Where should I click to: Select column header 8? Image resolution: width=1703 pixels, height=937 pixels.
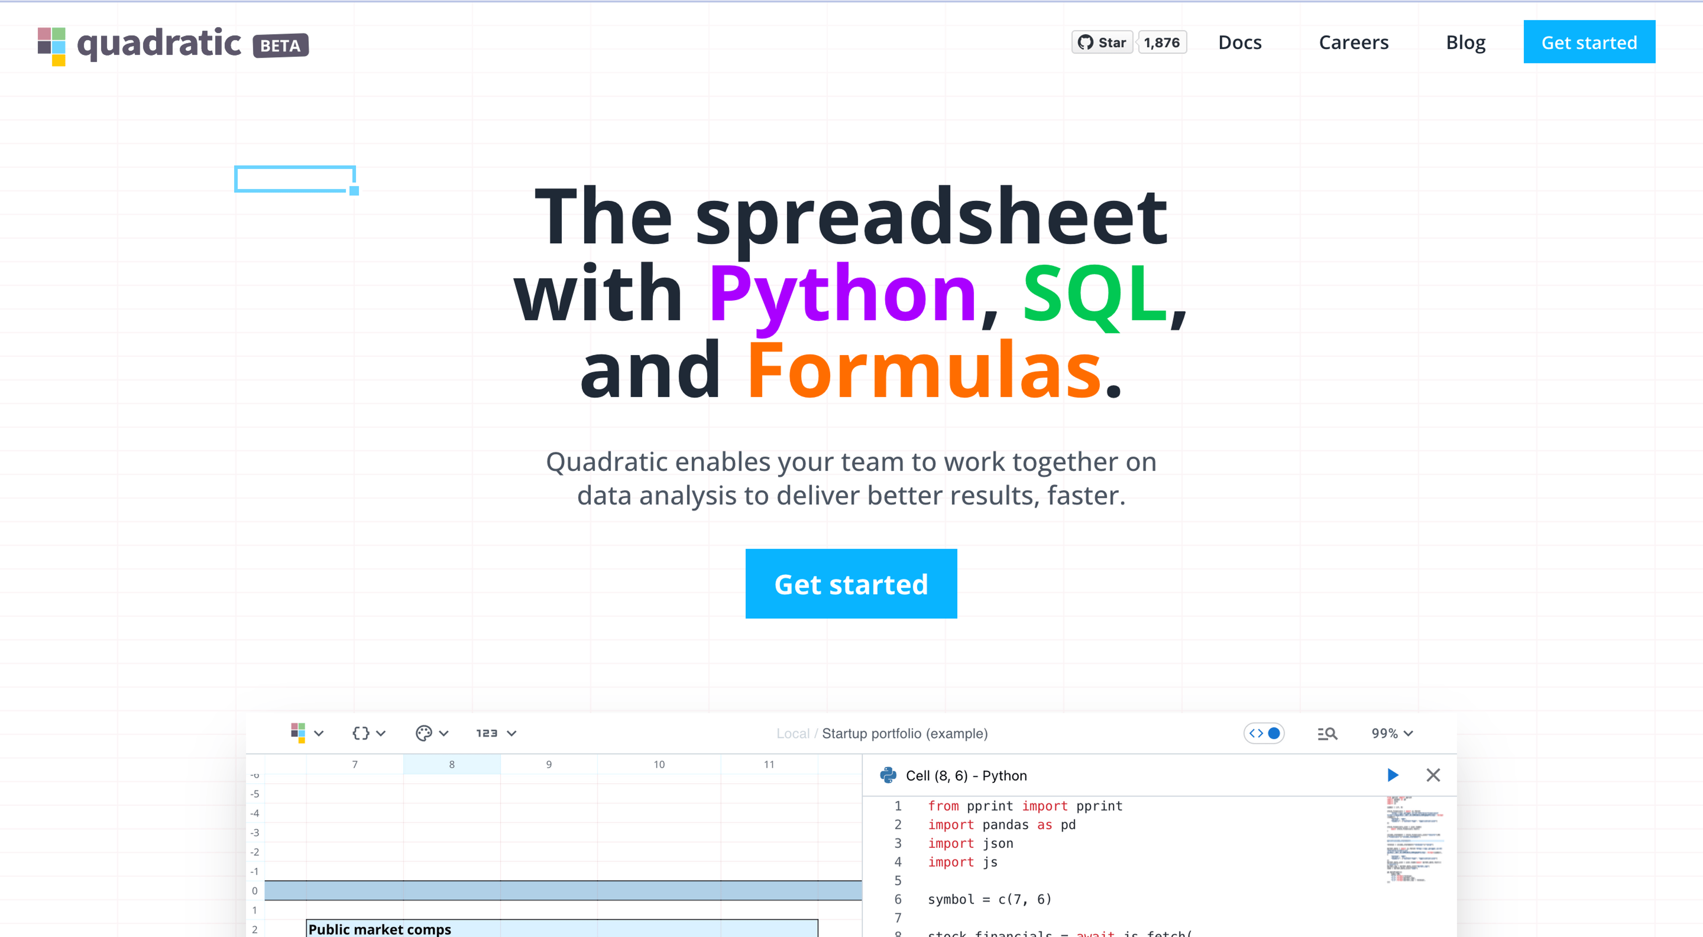click(x=452, y=765)
